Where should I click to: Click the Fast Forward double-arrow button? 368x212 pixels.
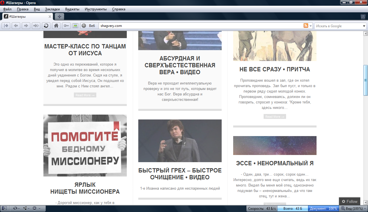pos(36,26)
